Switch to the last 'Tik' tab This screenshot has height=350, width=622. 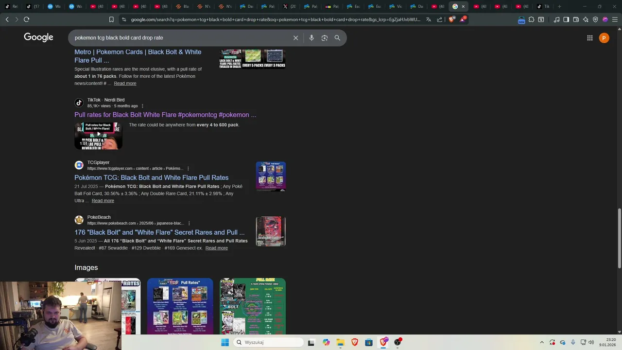tap(543, 6)
